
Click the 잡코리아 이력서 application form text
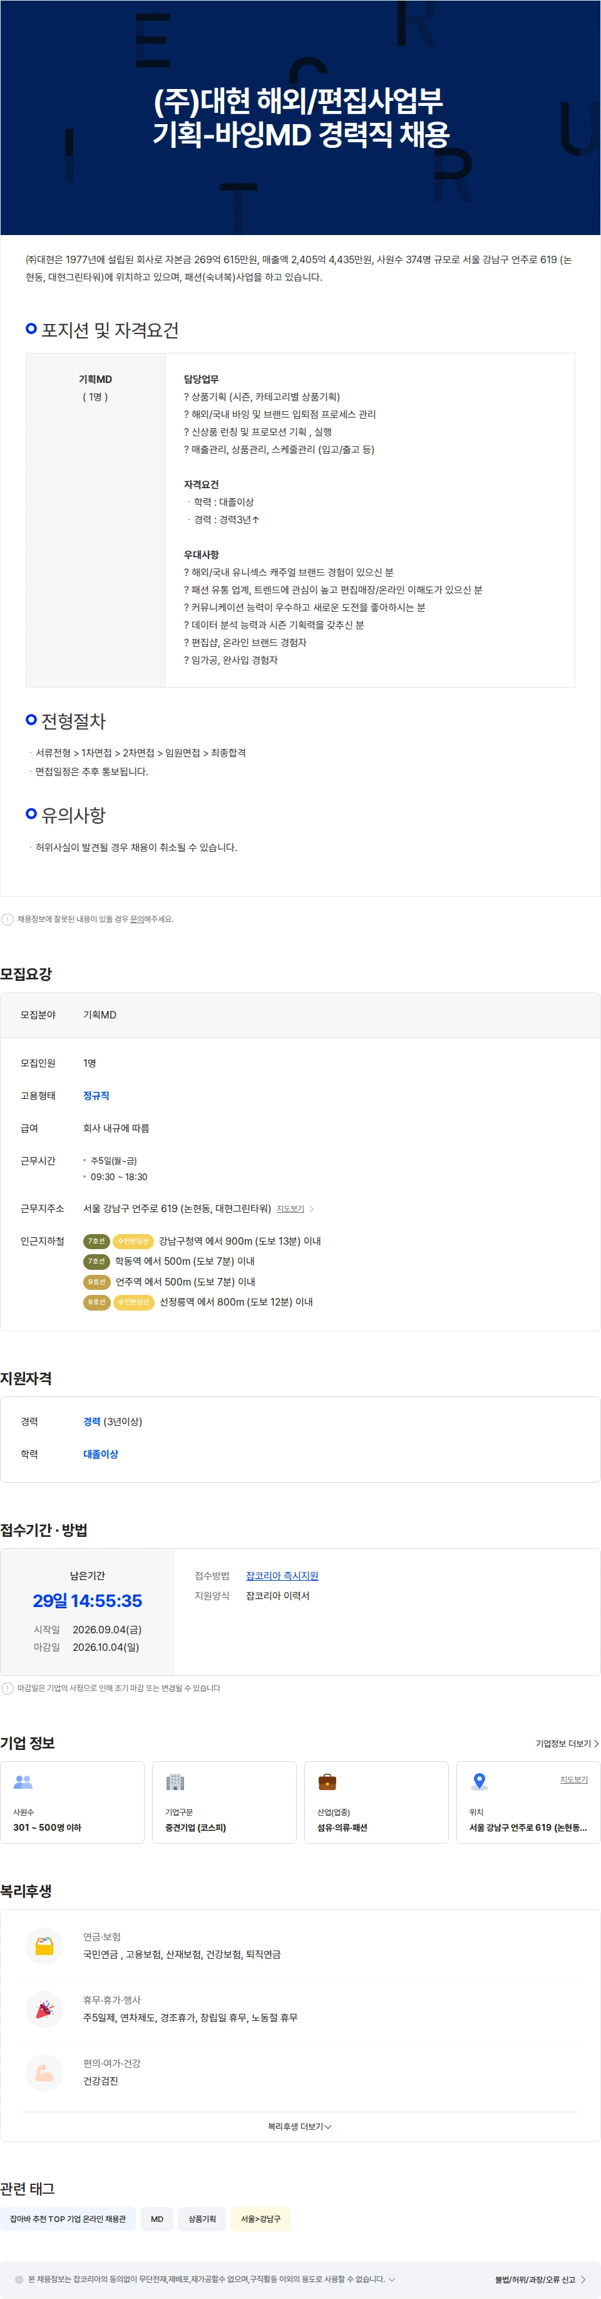coord(277,1596)
